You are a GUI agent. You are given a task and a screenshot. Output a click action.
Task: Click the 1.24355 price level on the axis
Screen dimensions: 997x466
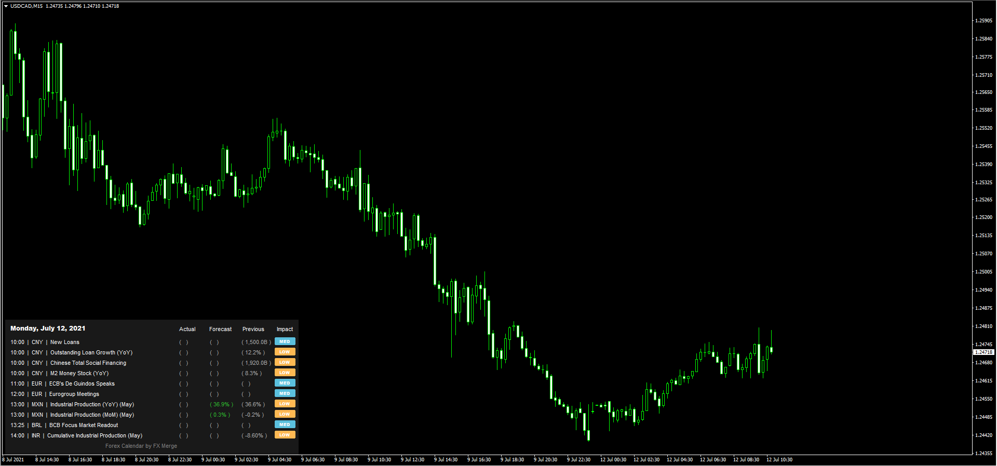[x=984, y=454]
